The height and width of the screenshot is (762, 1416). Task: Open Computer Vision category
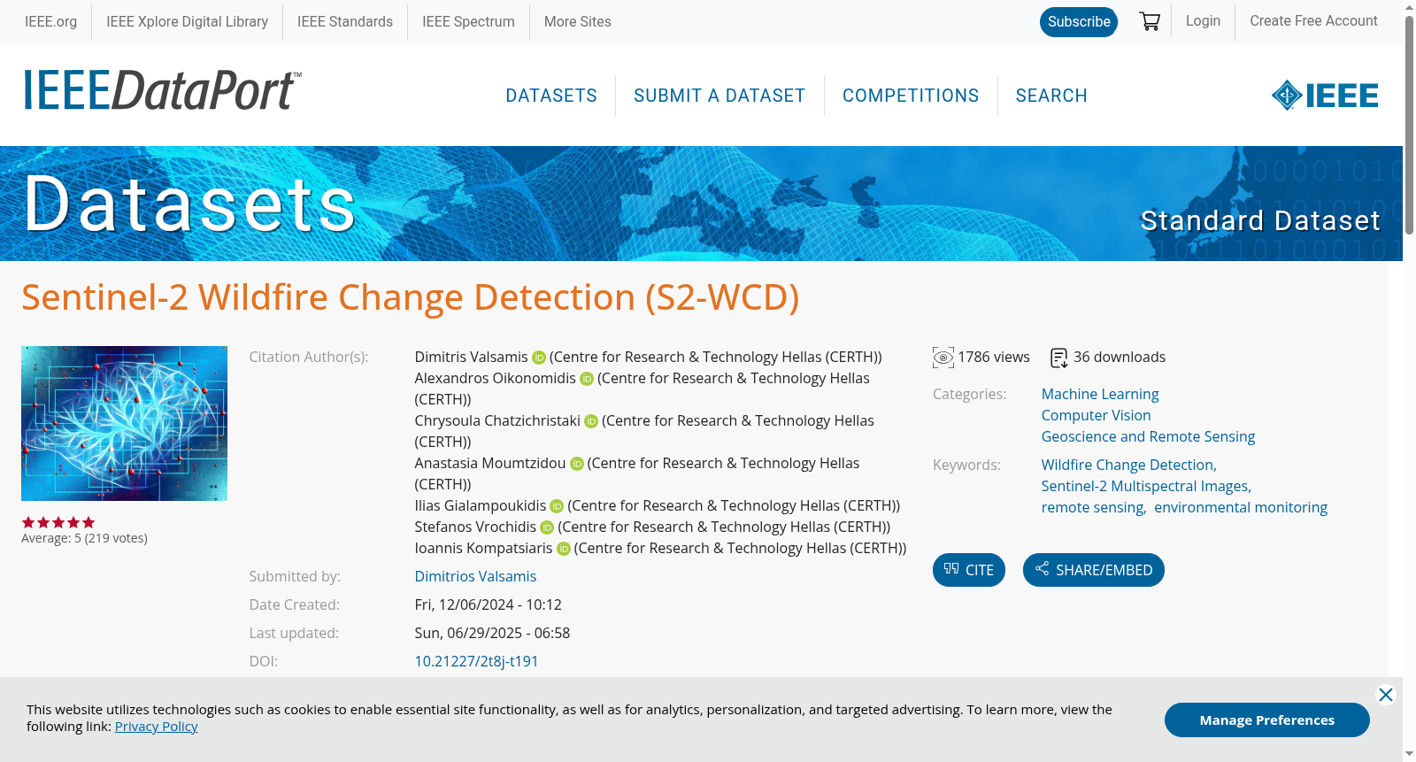click(x=1097, y=415)
